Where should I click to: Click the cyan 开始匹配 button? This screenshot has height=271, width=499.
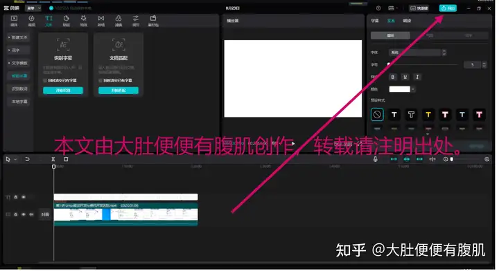119,91
